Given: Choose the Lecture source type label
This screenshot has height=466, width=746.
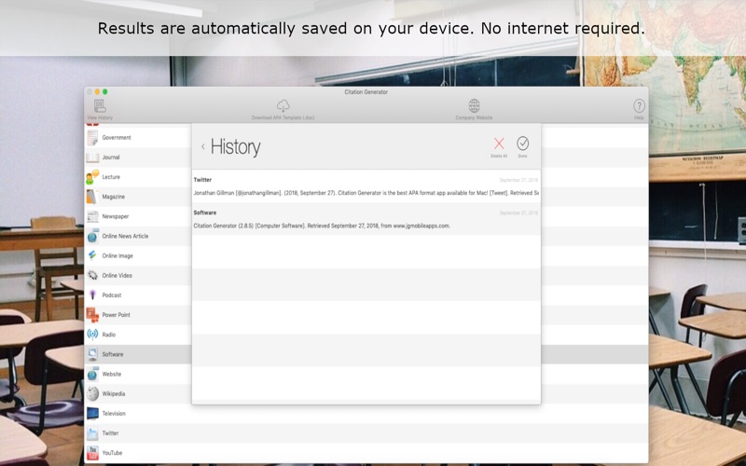Looking at the screenshot, I should click(111, 177).
